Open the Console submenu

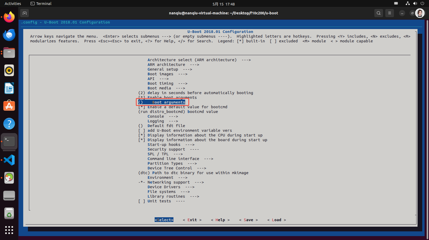click(x=163, y=116)
